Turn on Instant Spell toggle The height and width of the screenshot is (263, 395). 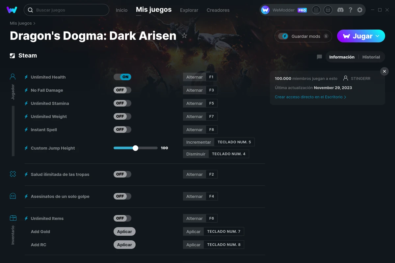click(x=122, y=130)
